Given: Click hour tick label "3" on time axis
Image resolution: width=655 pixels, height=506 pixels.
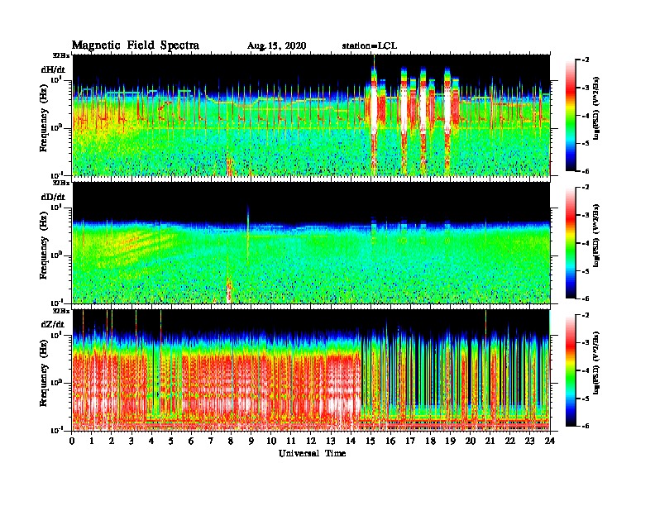Looking at the screenshot, I should click(132, 442).
